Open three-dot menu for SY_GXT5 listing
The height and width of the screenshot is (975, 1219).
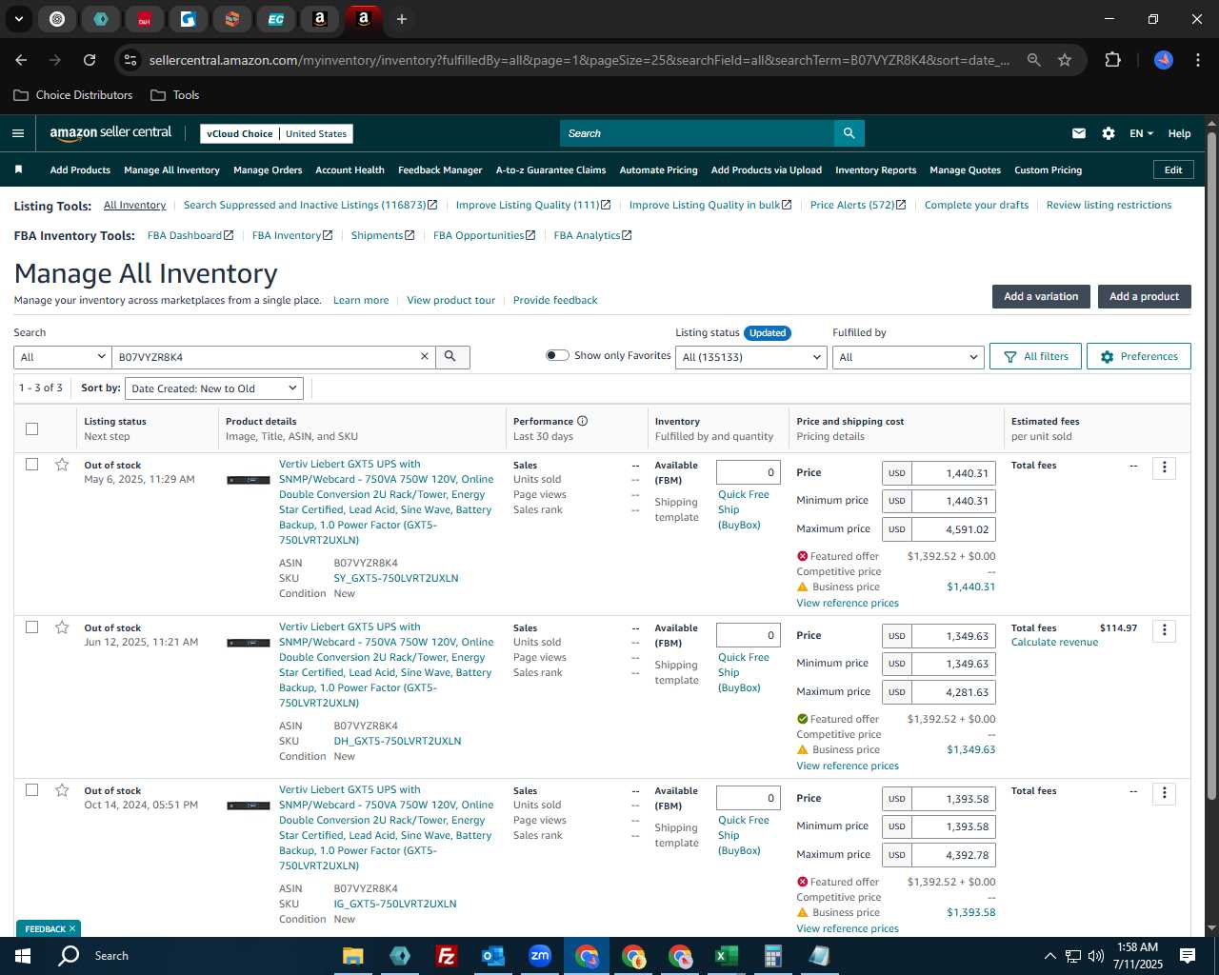point(1164,468)
